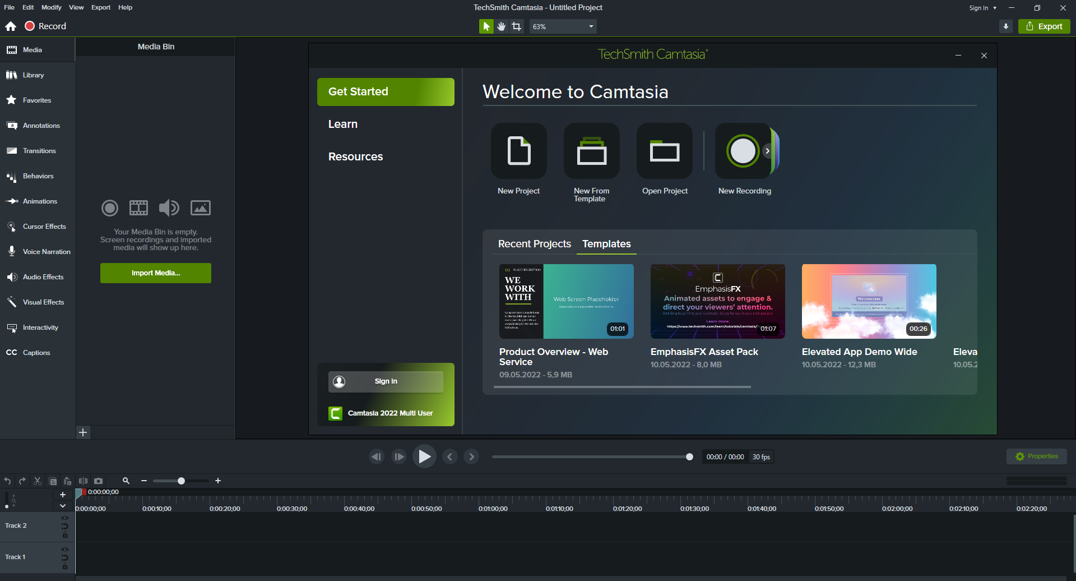The image size is (1076, 581).
Task: Switch to the Recent Projects tab
Action: tap(535, 244)
